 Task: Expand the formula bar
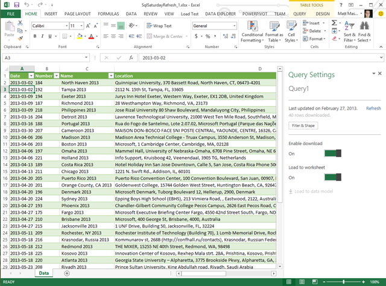(381, 57)
